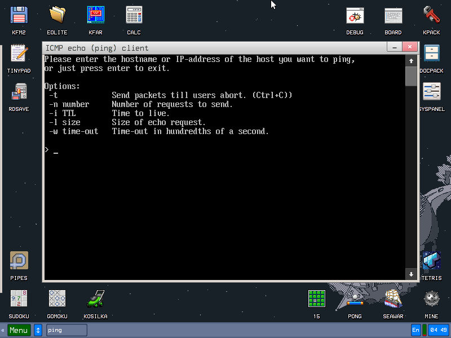The height and width of the screenshot is (338, 451).
Task: Launch the SUDOKU game
Action: [x=19, y=299]
